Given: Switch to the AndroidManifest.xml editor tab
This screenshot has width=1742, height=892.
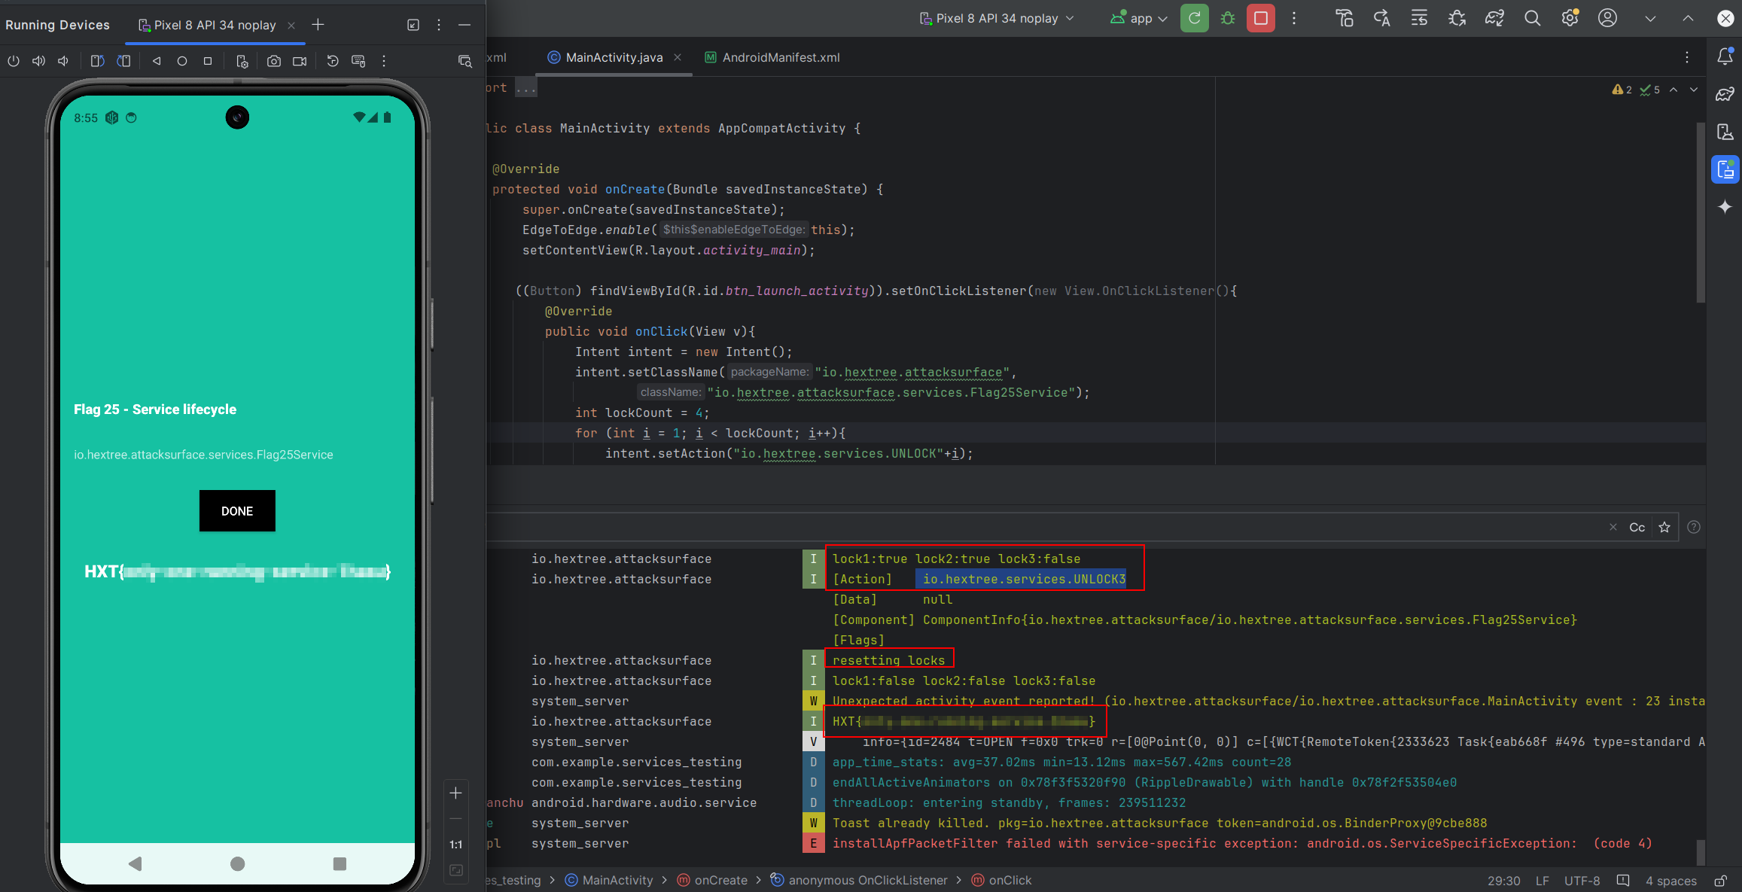Looking at the screenshot, I should (772, 57).
